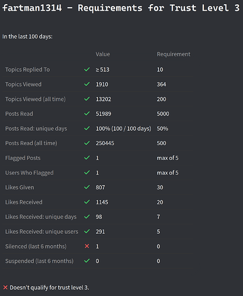The width and height of the screenshot is (243, 296).
Task: Click the 51989 posts read value
Action: tap(103, 114)
